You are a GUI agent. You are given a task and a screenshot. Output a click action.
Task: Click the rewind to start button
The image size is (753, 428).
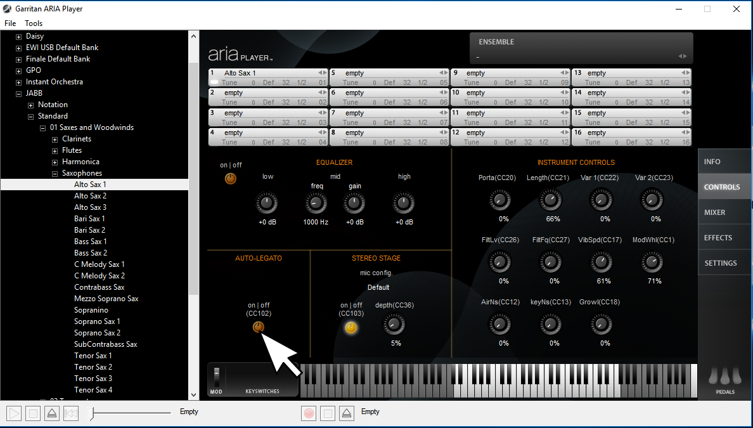[x=71, y=414]
